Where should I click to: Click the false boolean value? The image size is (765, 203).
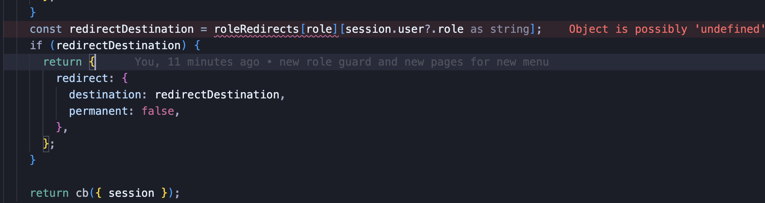(x=158, y=111)
